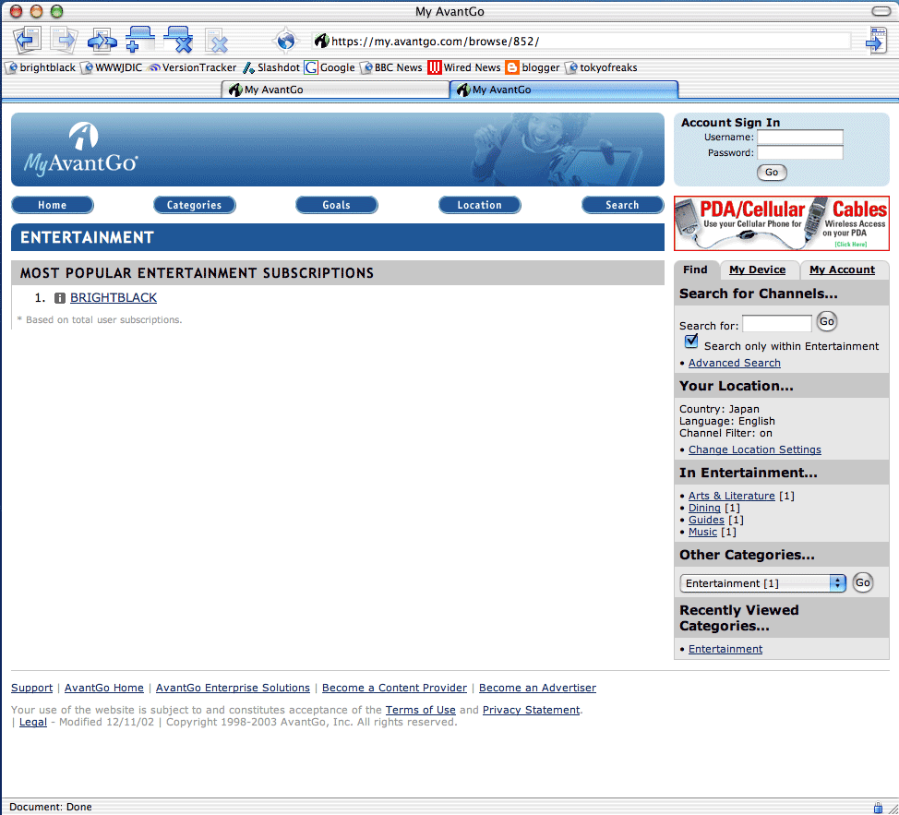
Task: Click the go arrow icon at toolbar's right
Action: point(877,41)
